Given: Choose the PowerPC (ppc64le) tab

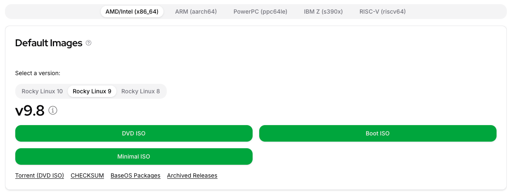Looking at the screenshot, I should [260, 12].
